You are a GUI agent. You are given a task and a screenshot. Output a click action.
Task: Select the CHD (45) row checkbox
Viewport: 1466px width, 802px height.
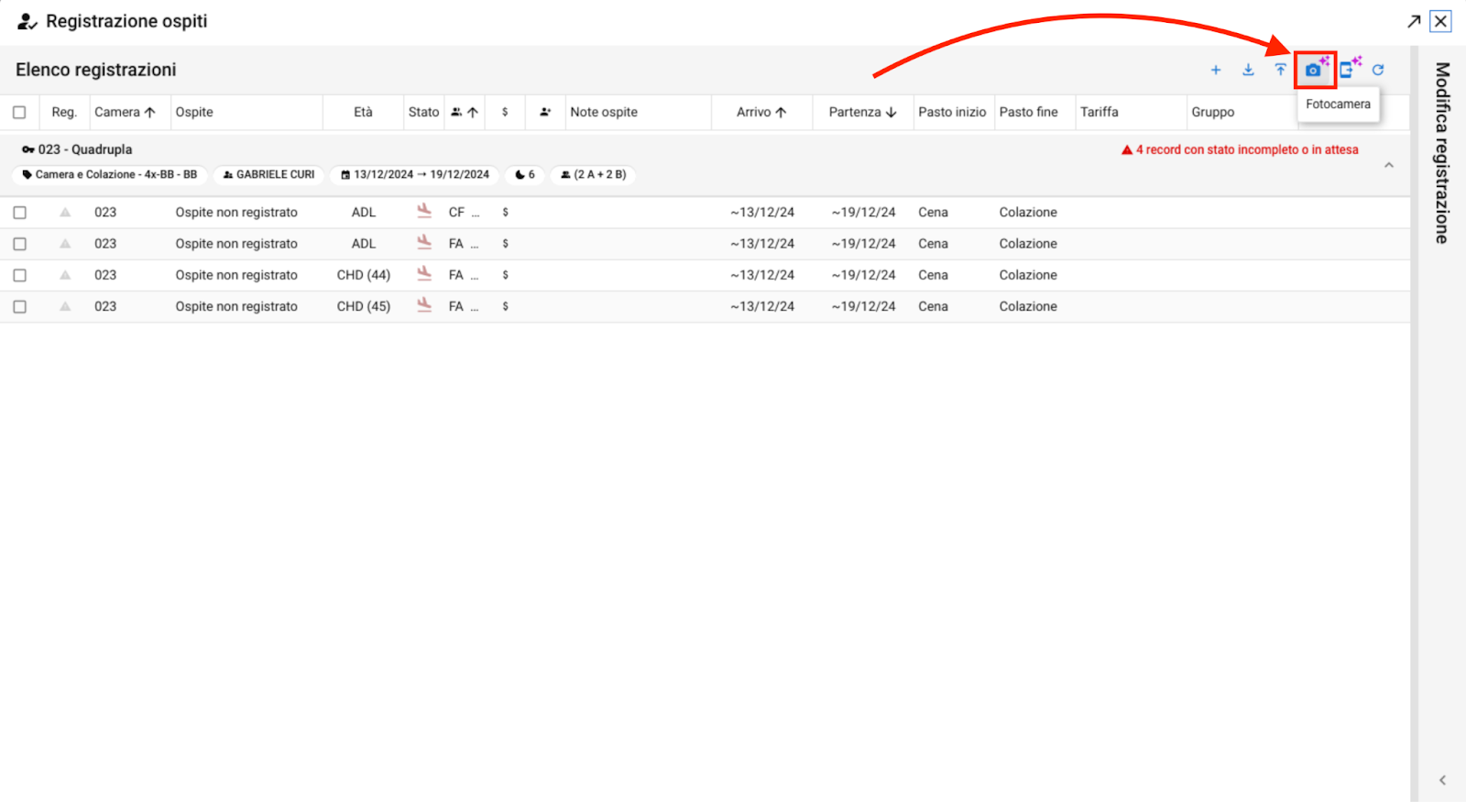19,307
